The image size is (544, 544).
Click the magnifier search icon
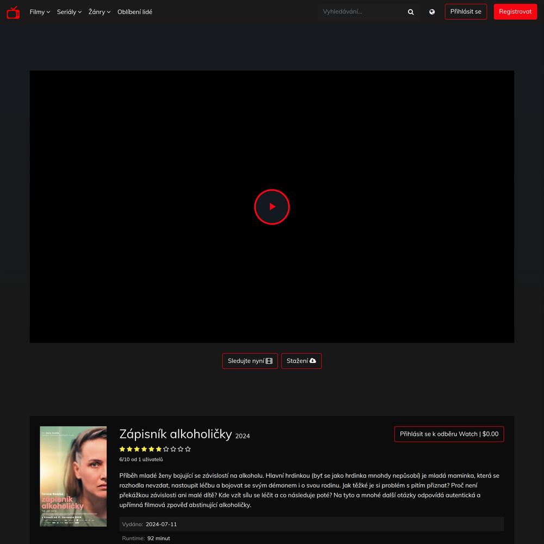pos(411,12)
